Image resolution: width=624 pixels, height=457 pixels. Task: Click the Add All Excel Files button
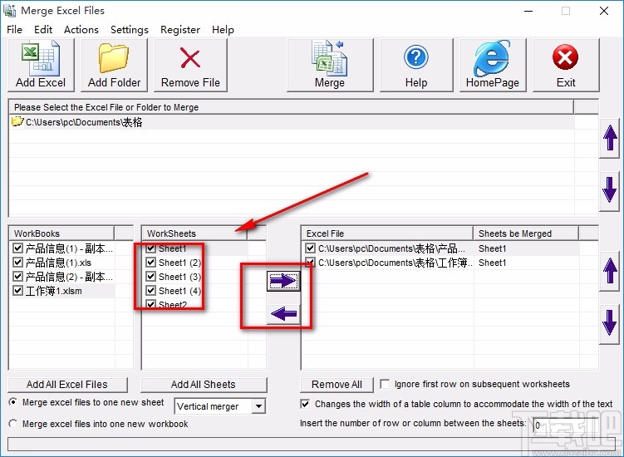pyautogui.click(x=67, y=385)
